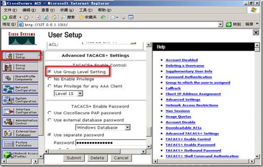Click the History toolbar icon
263x167 pixels.
103,17
